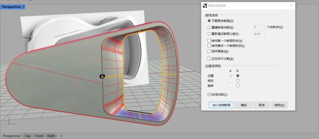Screen dimensions: 319x139
Task: Select 重建断面点数 radio option
Action: click(209, 27)
